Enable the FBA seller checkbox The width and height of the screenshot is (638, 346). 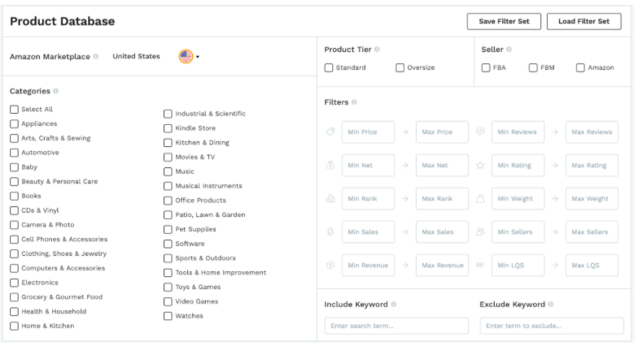486,68
